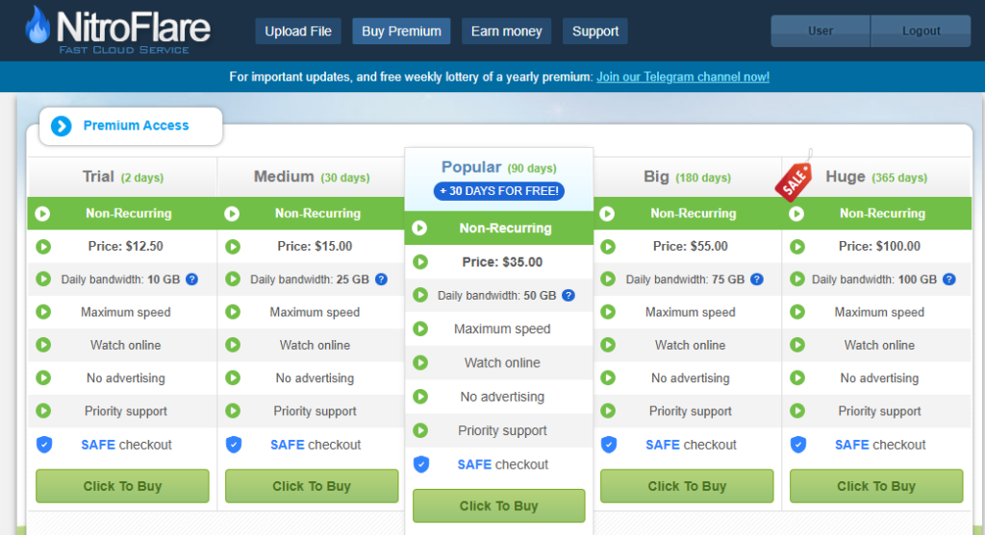The width and height of the screenshot is (985, 535).
Task: Click To Buy the Big plan
Action: pos(687,486)
